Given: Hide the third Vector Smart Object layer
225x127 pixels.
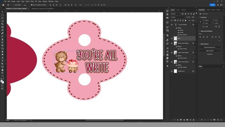Looking at the screenshot, I should point(172,62).
